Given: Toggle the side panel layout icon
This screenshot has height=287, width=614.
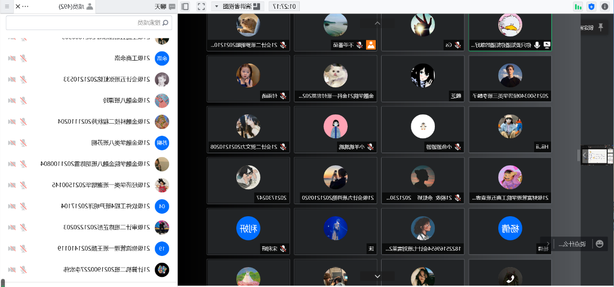Looking at the screenshot, I should click(x=185, y=6).
